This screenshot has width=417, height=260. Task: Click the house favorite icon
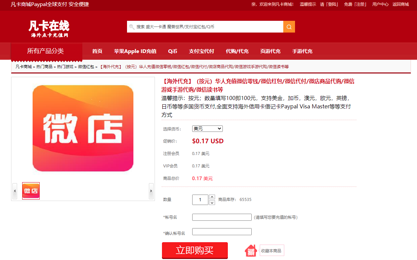tap(251, 251)
